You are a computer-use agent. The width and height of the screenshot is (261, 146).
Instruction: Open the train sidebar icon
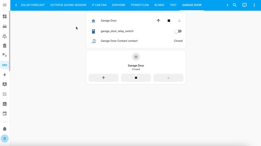click(5, 46)
